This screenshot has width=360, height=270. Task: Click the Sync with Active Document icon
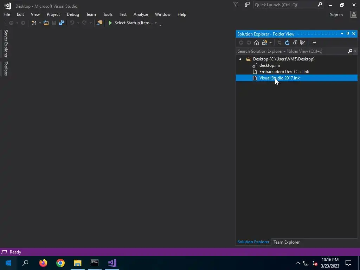pyautogui.click(x=279, y=43)
